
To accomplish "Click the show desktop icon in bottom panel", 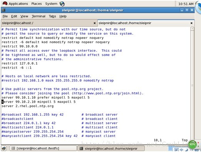I will click(x=4, y=149).
